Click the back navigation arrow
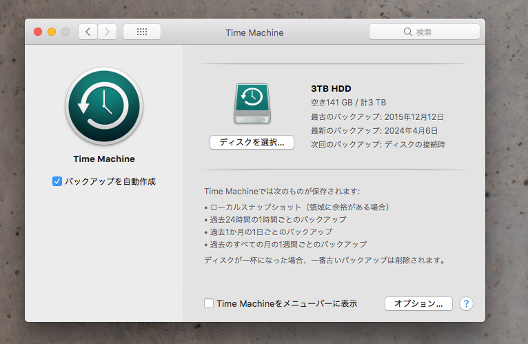 [x=88, y=32]
